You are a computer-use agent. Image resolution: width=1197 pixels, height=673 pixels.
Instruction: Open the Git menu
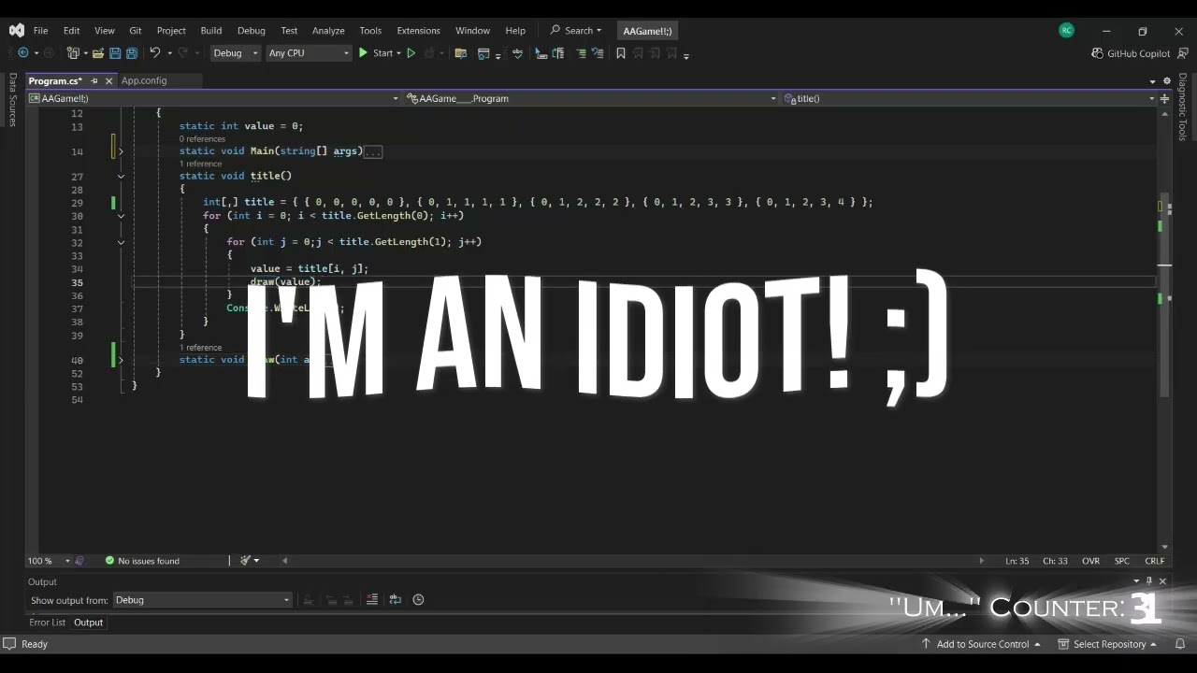coord(136,31)
